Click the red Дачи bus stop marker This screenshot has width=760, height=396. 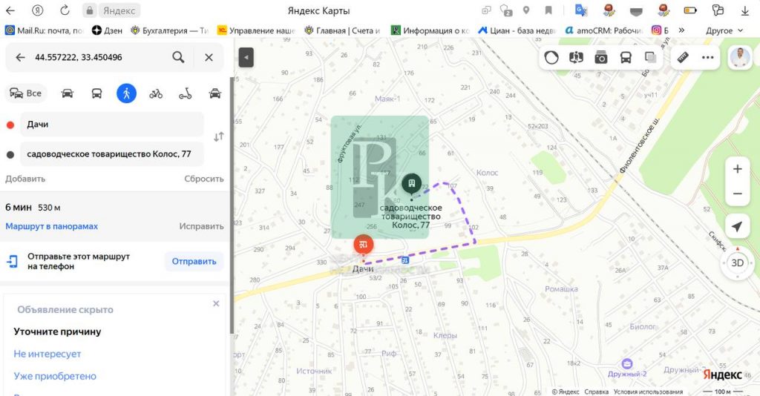tap(364, 245)
